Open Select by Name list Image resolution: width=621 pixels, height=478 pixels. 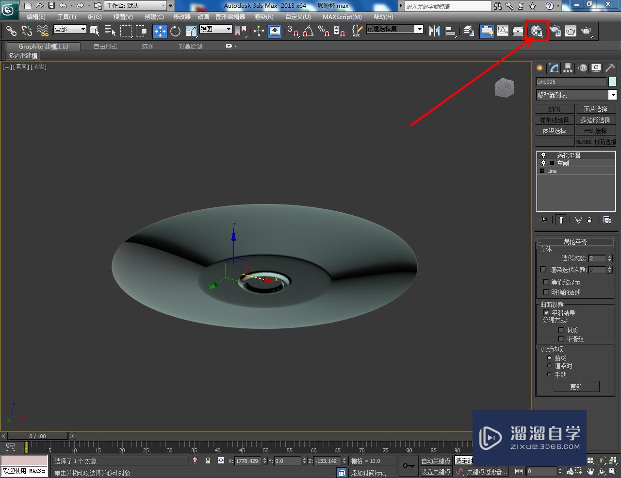110,31
